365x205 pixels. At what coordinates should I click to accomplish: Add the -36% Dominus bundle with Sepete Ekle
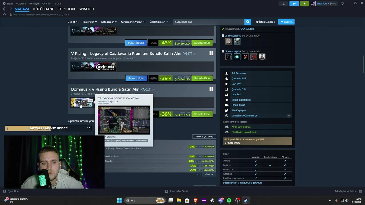[202, 114]
